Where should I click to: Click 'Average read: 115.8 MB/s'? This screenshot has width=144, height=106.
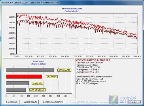[88, 69]
